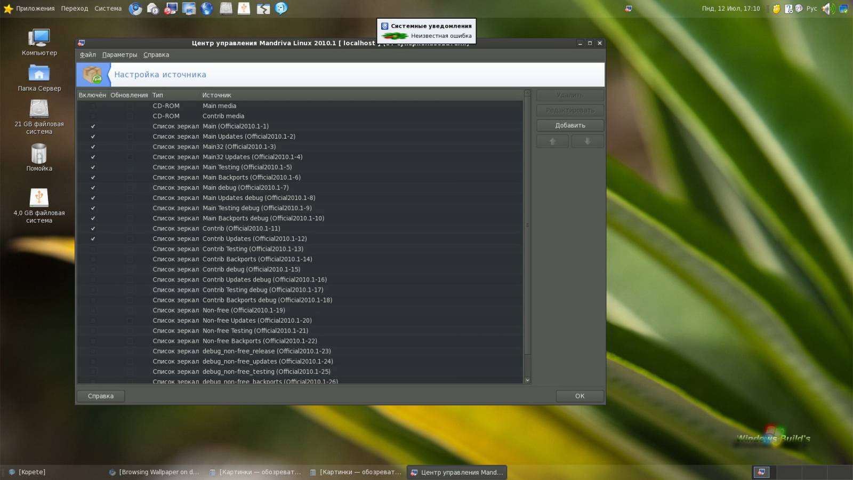Open the 4,0 GB файловая система USB icon
This screenshot has width=853, height=480.
pyautogui.click(x=39, y=206)
